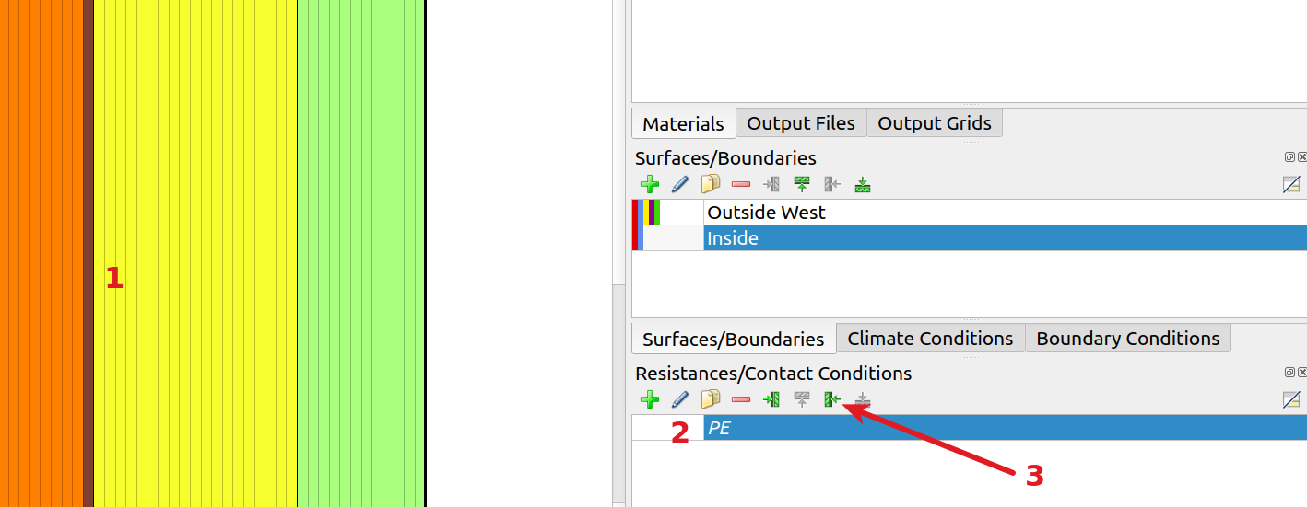Click the construction view vertical scrollbar

click(x=618, y=253)
